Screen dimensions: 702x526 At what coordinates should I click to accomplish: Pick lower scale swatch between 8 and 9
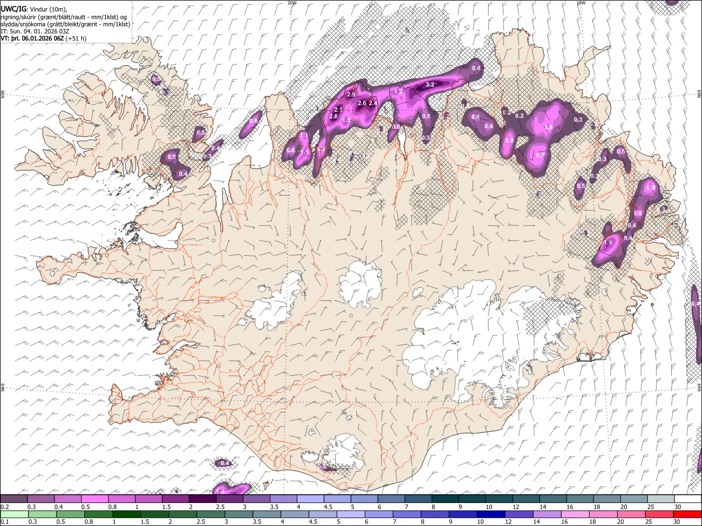[435, 514]
